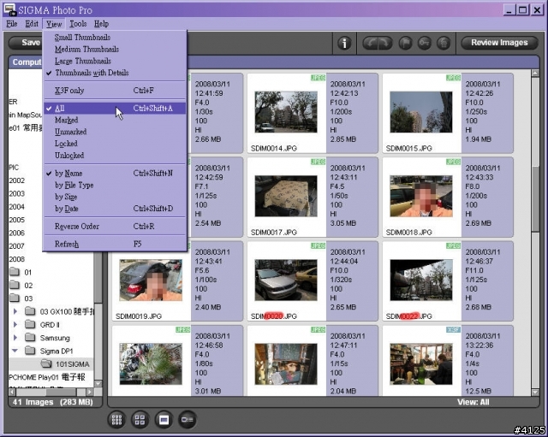Viewport: 548px width, 437px height.
Task: Click the Review Images button
Action: tap(499, 43)
